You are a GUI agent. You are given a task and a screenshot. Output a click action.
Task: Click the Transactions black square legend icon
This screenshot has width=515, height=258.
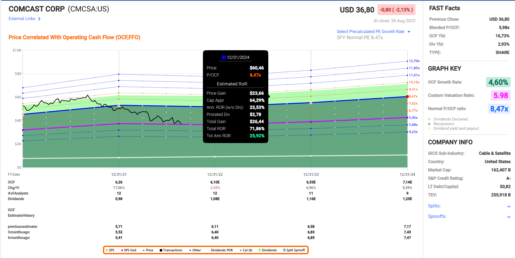coord(161,250)
